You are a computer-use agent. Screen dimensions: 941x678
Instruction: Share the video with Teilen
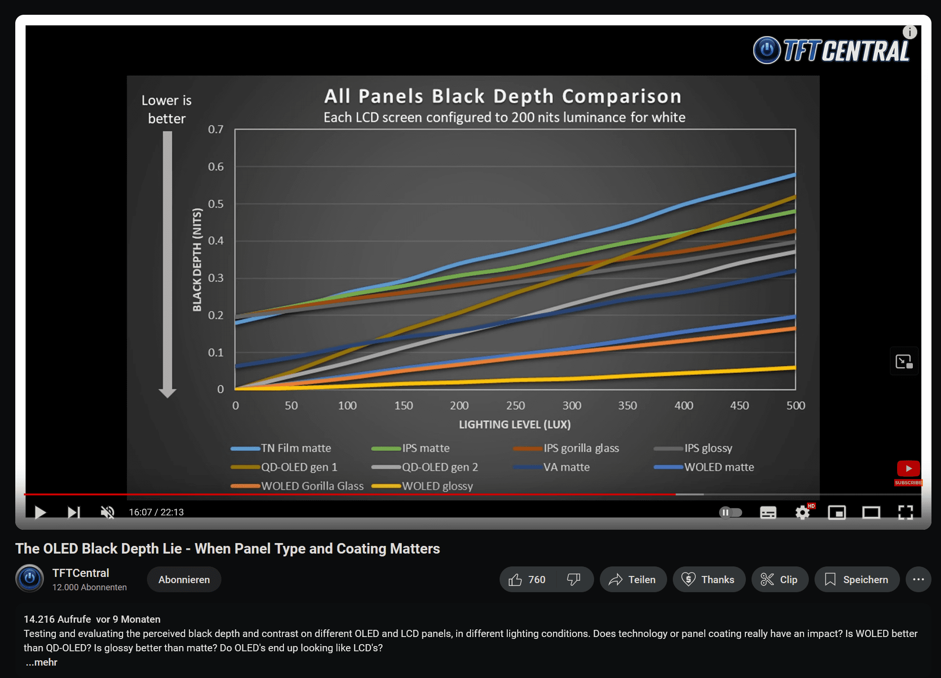click(633, 579)
